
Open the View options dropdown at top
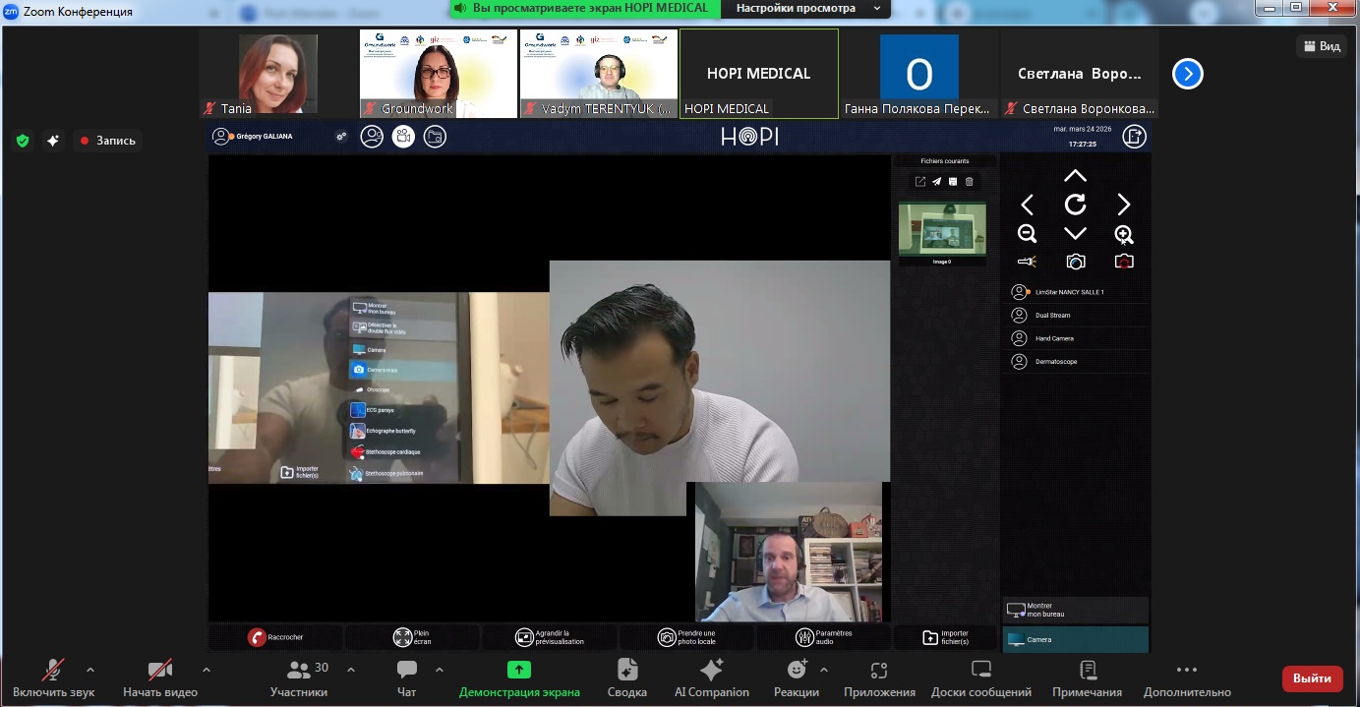[x=1321, y=46]
